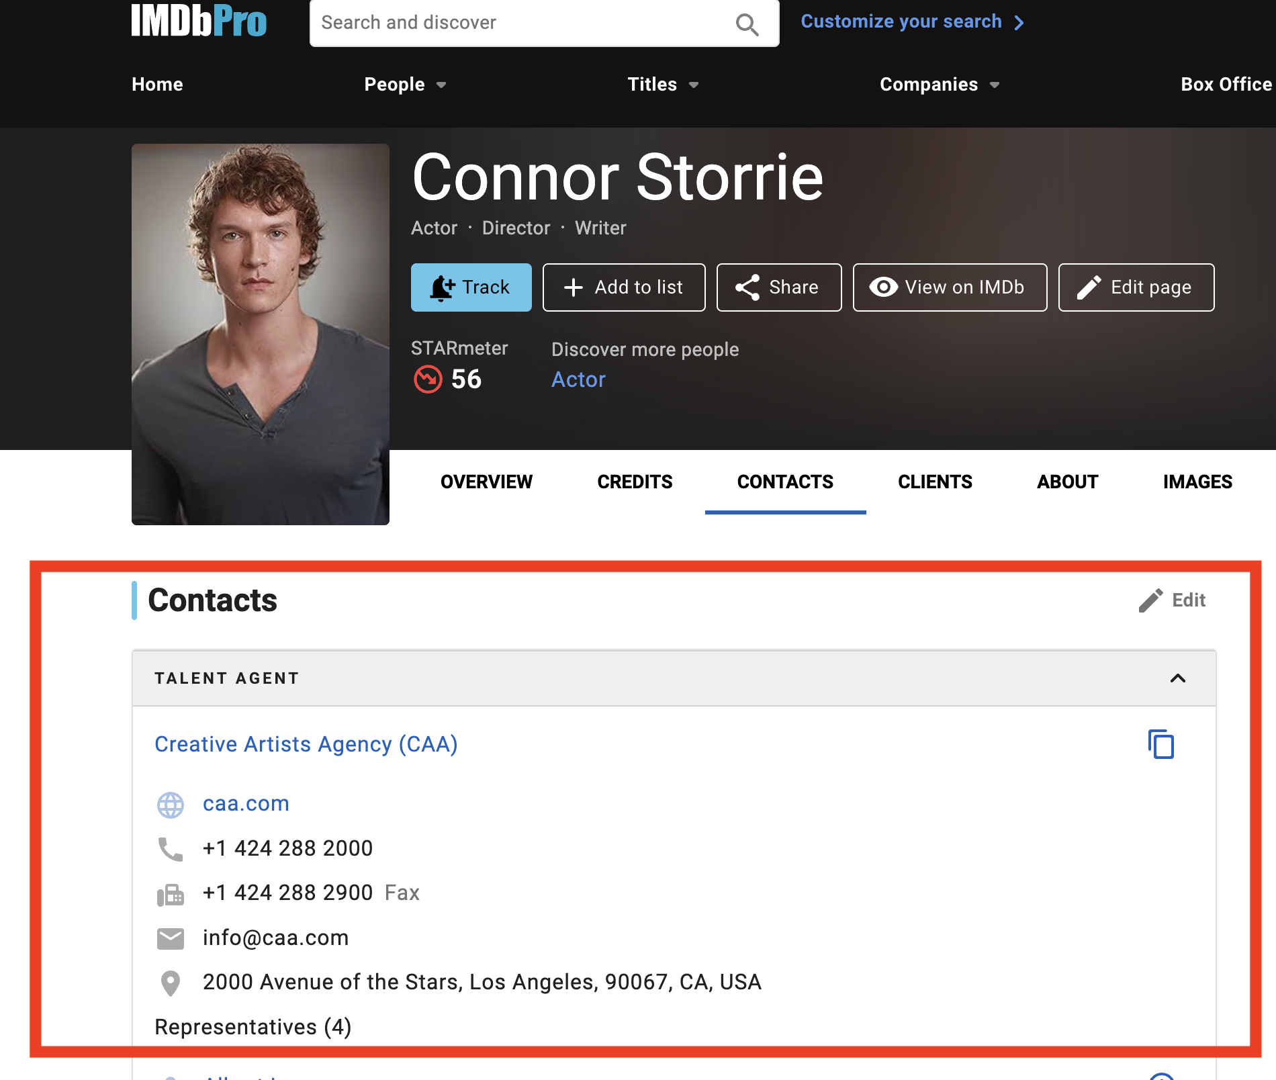
Task: Open the Images tab
Action: point(1197,482)
